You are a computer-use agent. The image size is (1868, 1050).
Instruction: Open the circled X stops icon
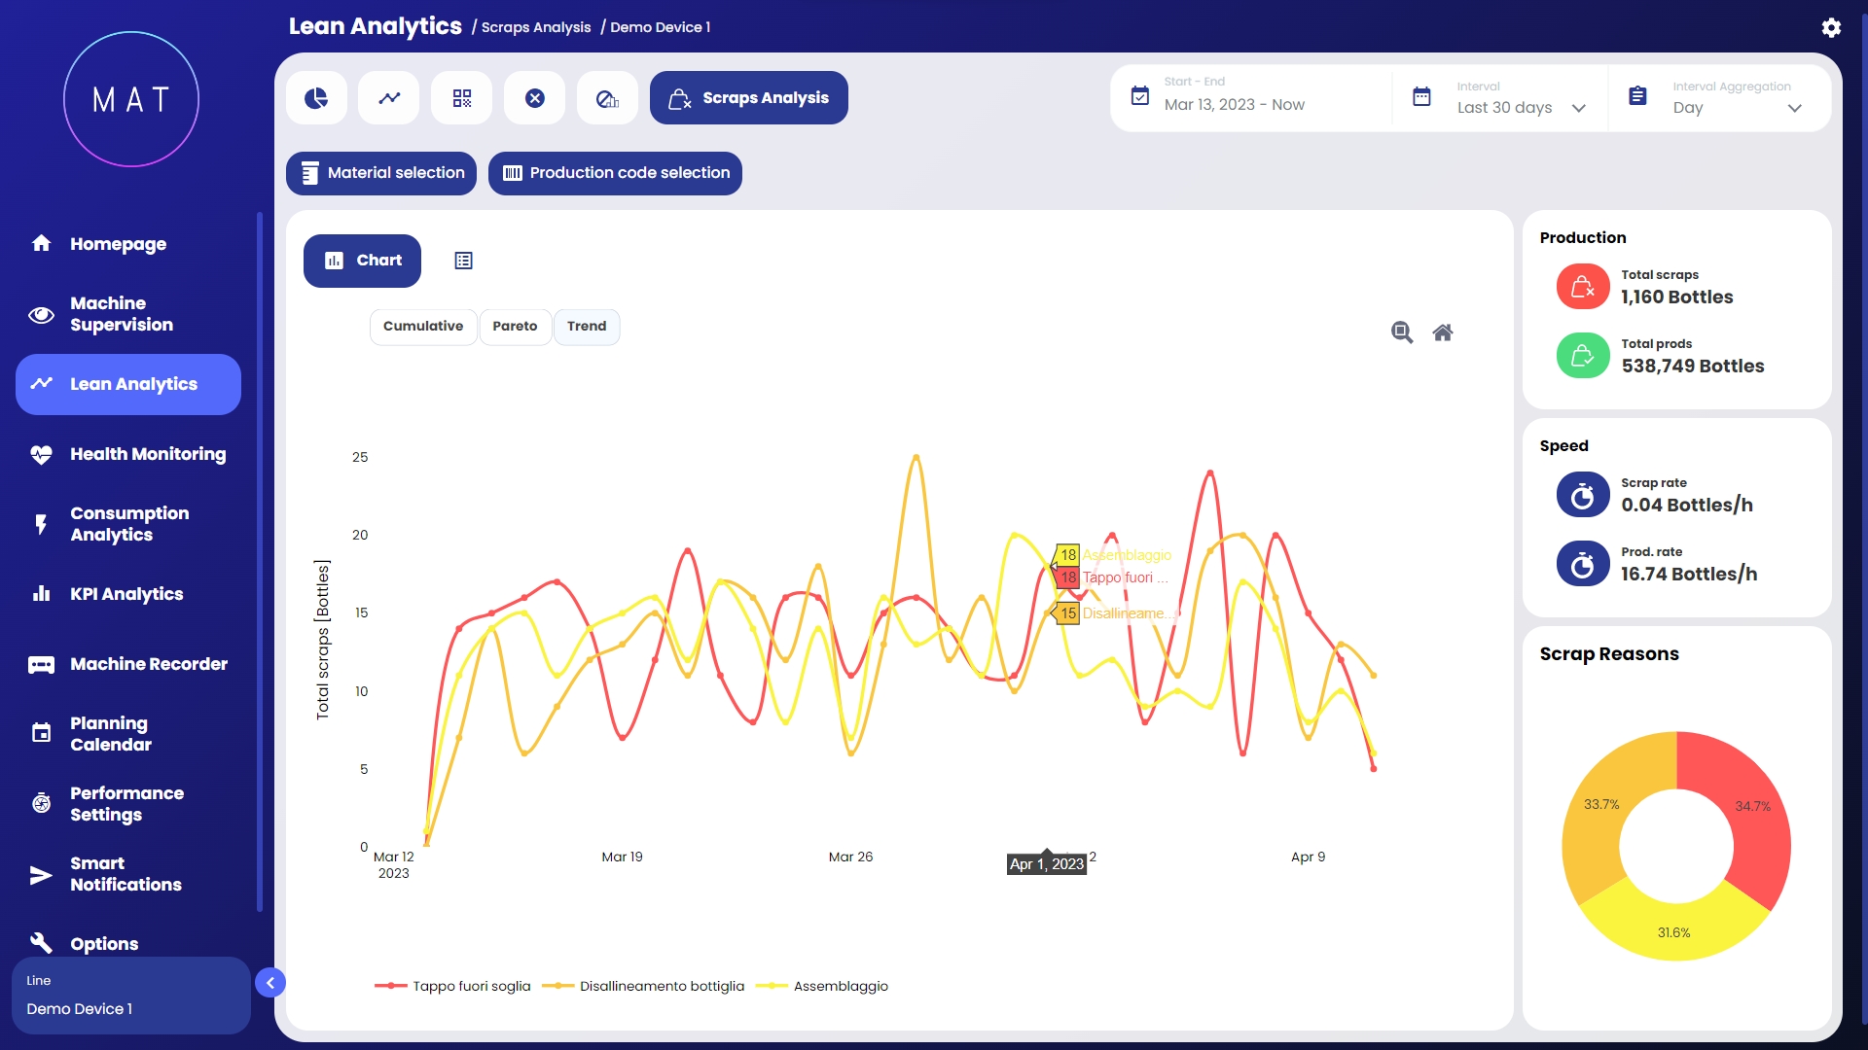tap(535, 98)
